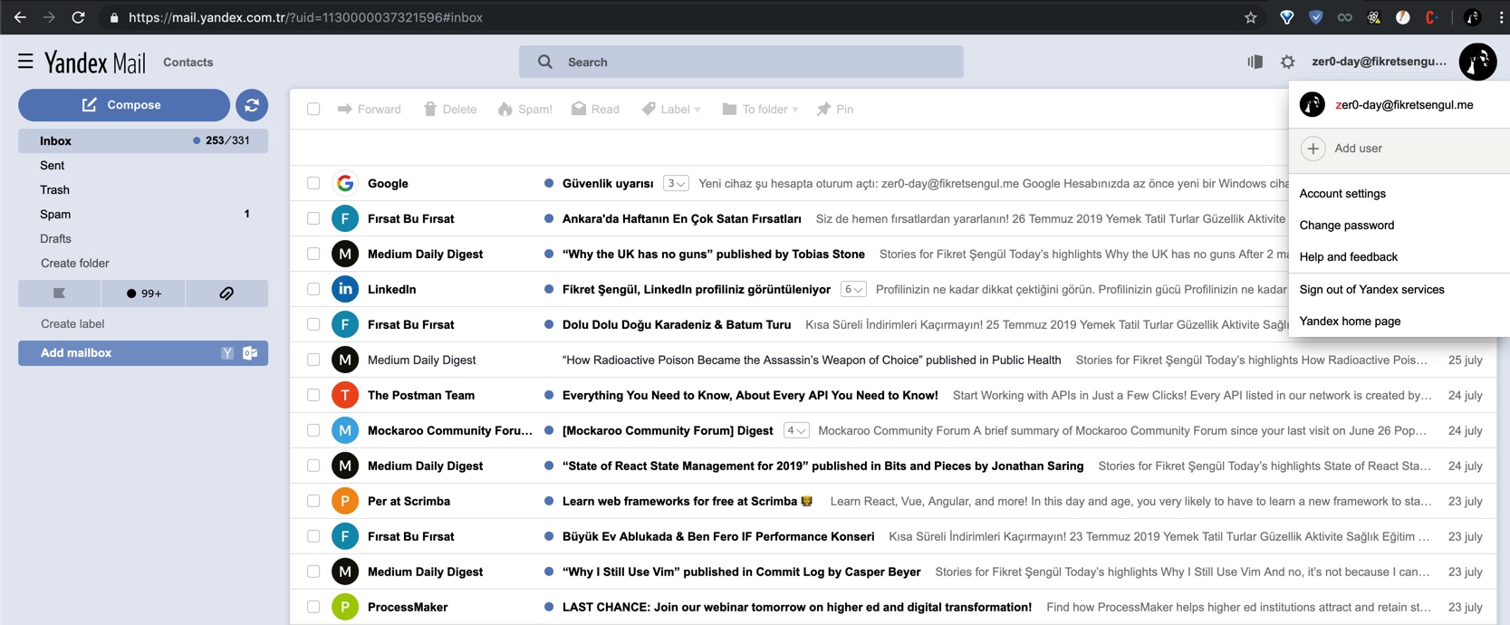Mark selected as Spam! in toolbar
1510x625 pixels.
(x=525, y=109)
